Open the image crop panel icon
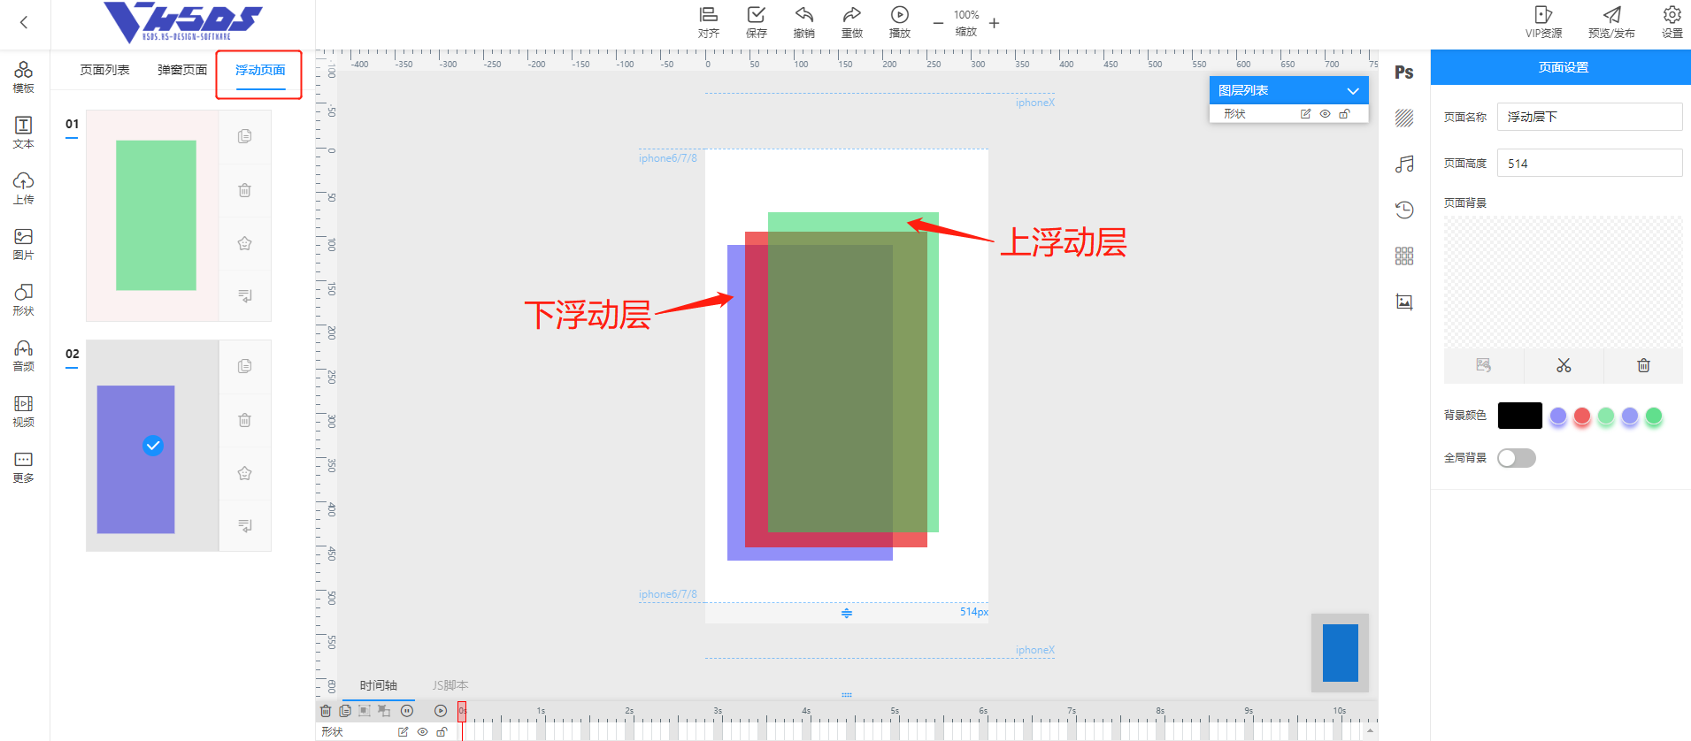This screenshot has height=741, width=1691. (x=1404, y=302)
